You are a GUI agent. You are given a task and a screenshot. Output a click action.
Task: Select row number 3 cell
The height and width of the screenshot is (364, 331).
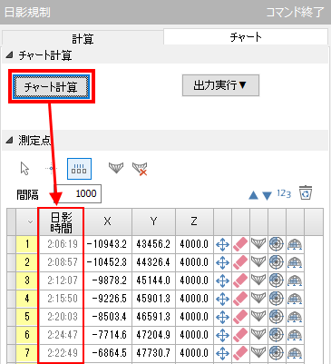point(27,280)
